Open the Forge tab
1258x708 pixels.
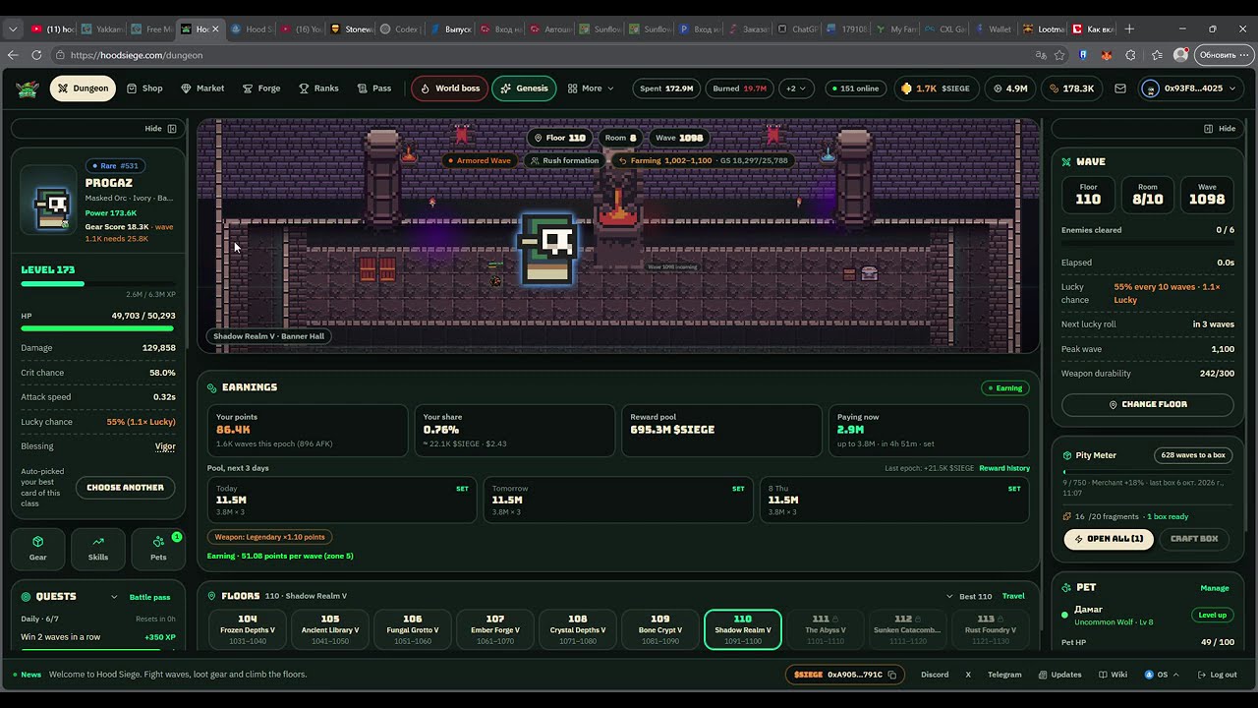click(261, 88)
